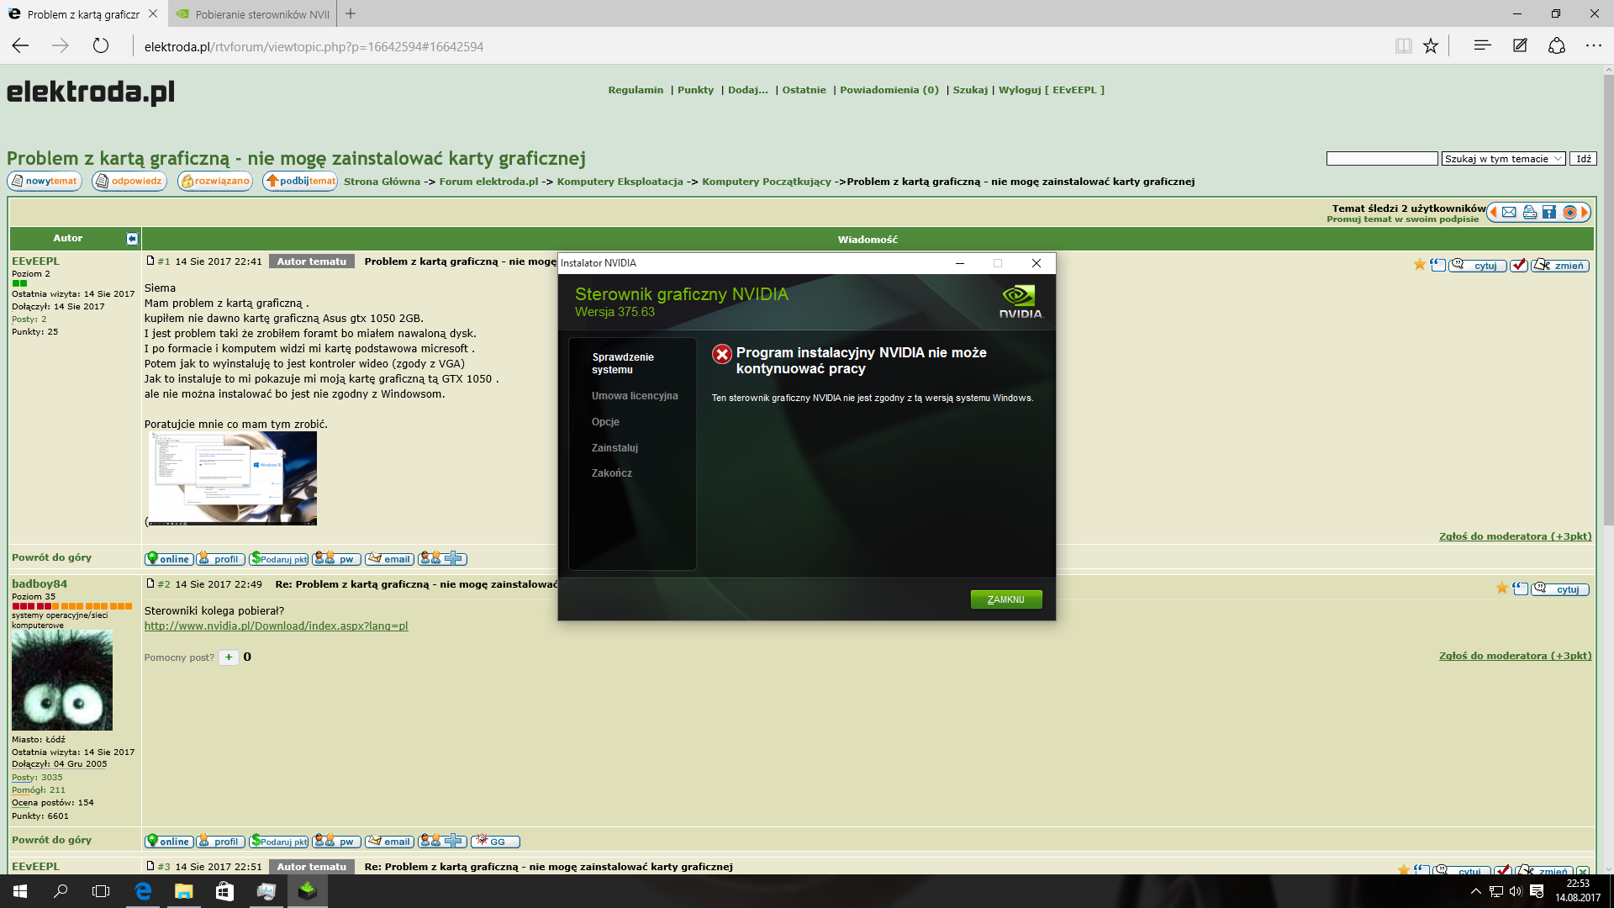Click 'Promuj temat w swoim podpisie' link

(x=1402, y=219)
